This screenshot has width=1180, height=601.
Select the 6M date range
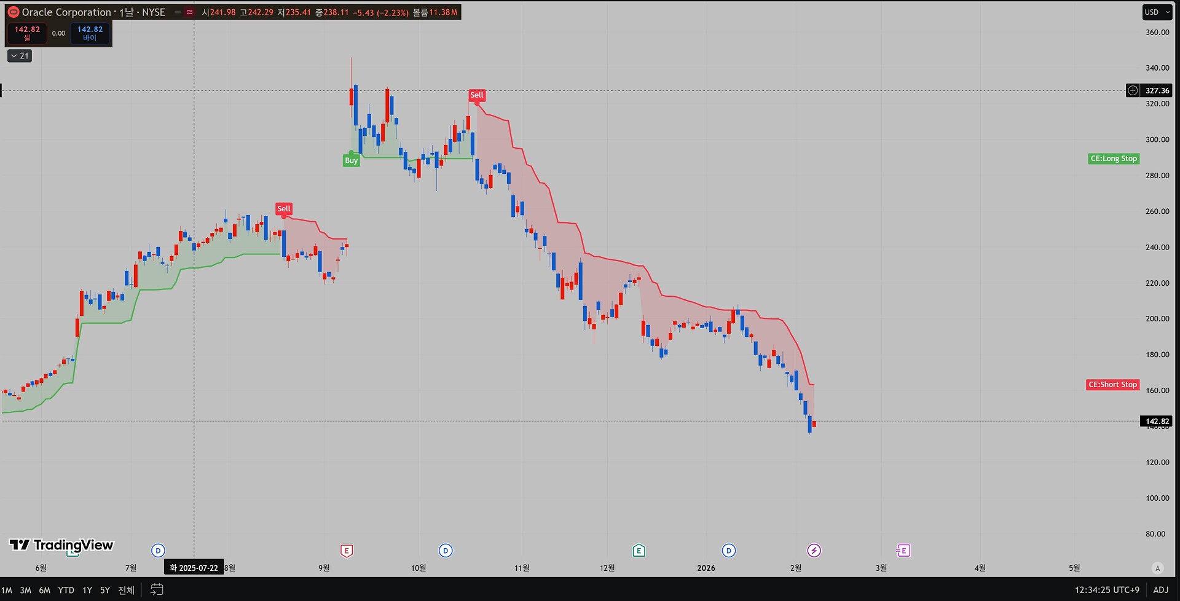[x=44, y=590]
